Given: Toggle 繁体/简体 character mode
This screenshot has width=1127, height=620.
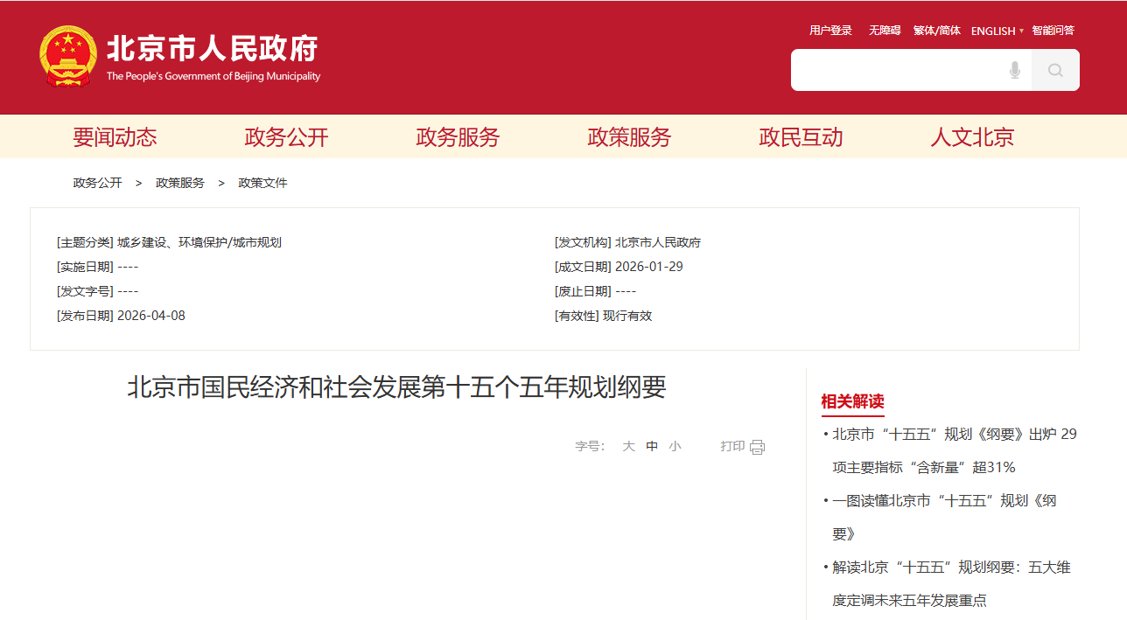Looking at the screenshot, I should [936, 31].
